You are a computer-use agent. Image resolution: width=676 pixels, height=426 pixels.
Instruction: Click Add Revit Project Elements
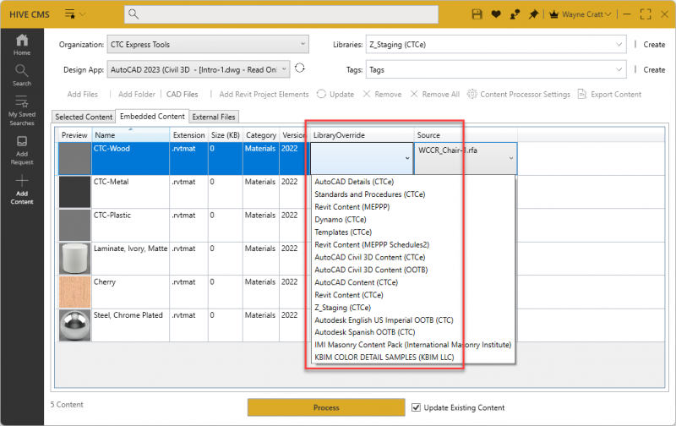(264, 94)
